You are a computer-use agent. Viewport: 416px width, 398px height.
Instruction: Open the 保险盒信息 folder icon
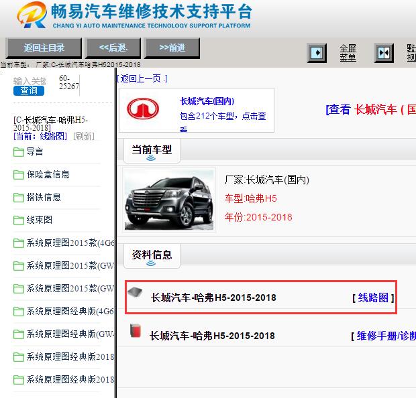(19, 175)
